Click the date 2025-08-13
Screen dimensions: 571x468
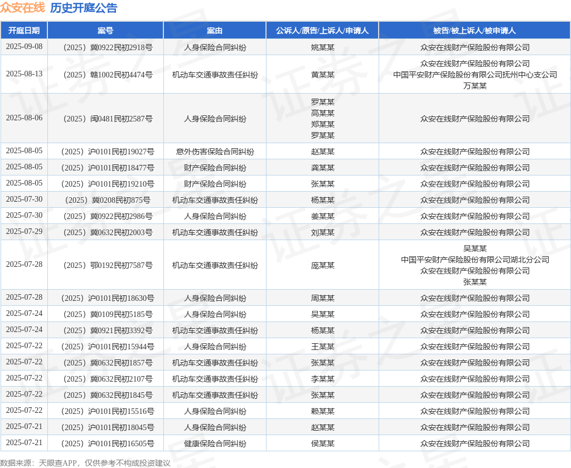coord(24,74)
